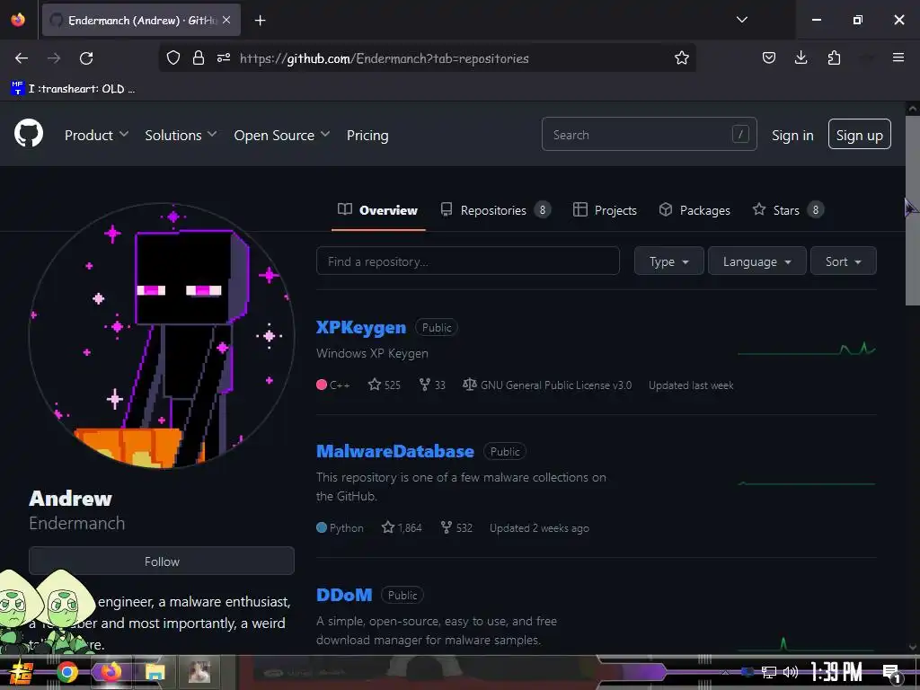Click the Firefox icon in taskbar

click(x=111, y=672)
